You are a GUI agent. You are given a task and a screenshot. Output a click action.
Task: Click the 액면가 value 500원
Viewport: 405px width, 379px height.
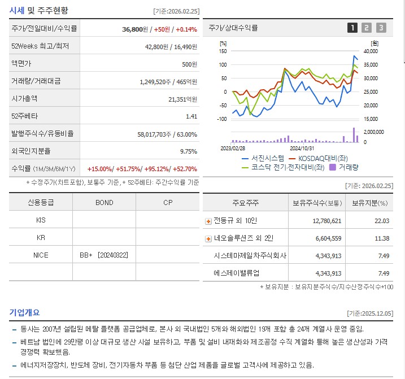[x=190, y=64]
